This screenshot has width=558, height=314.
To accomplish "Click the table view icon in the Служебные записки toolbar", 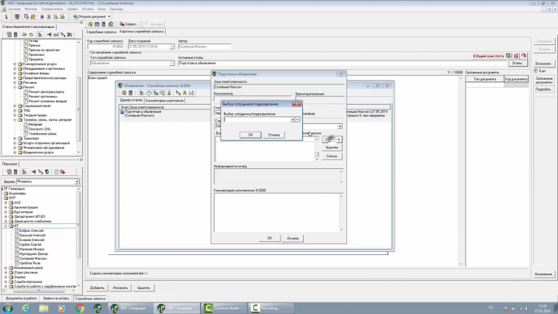I will [x=97, y=24].
